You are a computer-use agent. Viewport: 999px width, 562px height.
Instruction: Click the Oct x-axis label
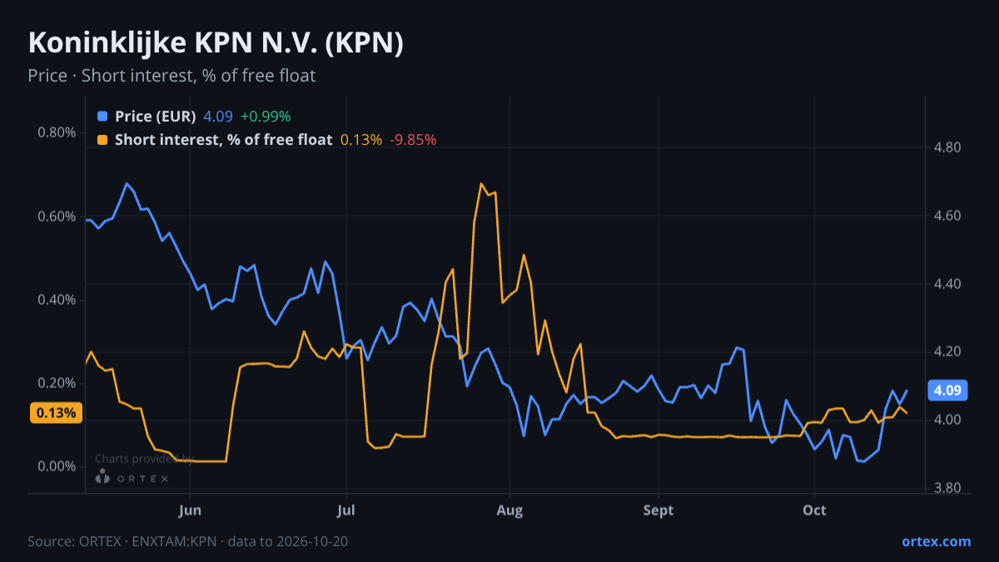click(814, 510)
